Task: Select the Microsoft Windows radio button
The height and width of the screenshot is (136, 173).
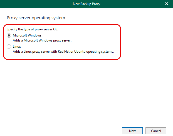Action: [9, 36]
